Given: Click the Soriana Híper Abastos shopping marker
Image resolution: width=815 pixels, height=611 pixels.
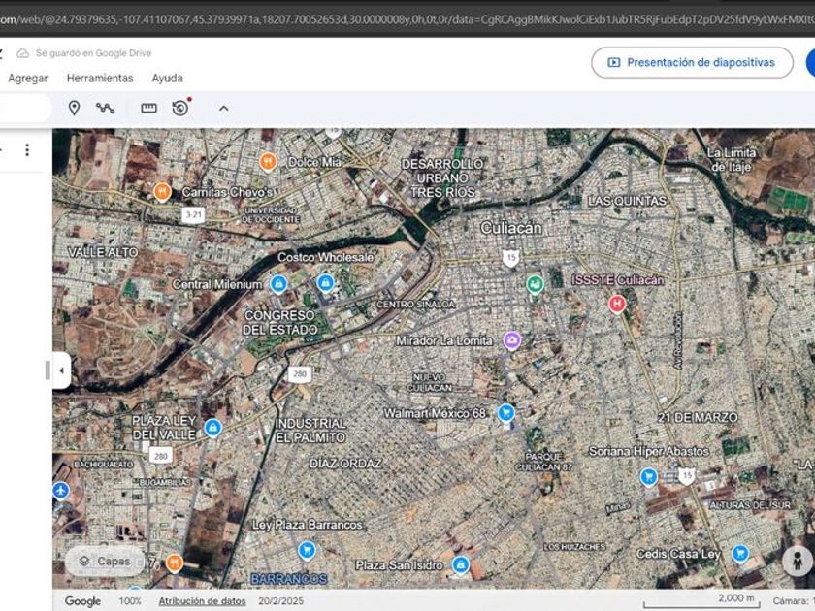Looking at the screenshot, I should pyautogui.click(x=648, y=476).
